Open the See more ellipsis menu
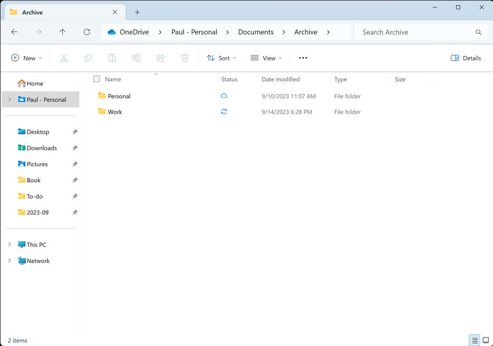493x346 pixels. [303, 58]
